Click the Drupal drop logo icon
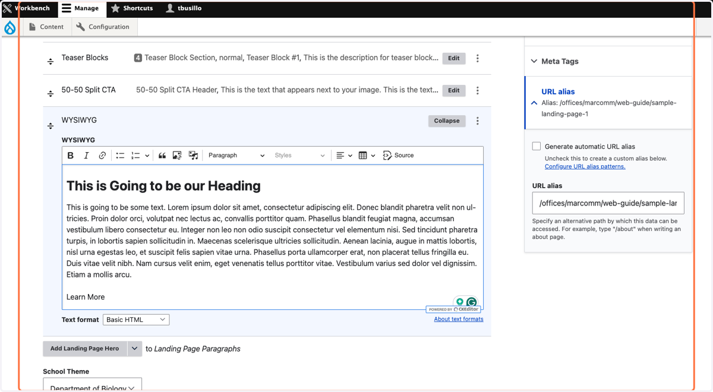The width and height of the screenshot is (713, 392). pos(10,27)
